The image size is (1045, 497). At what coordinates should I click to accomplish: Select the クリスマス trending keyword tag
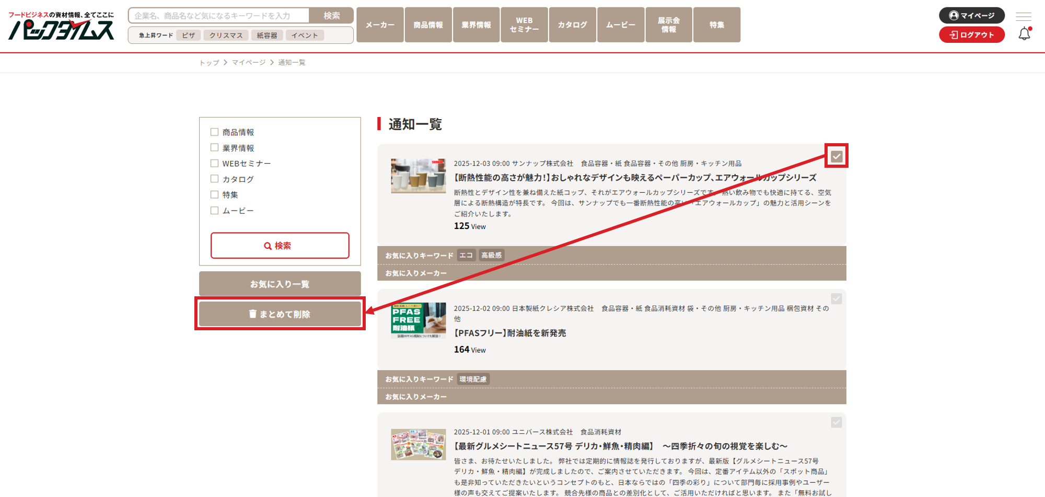click(x=226, y=36)
